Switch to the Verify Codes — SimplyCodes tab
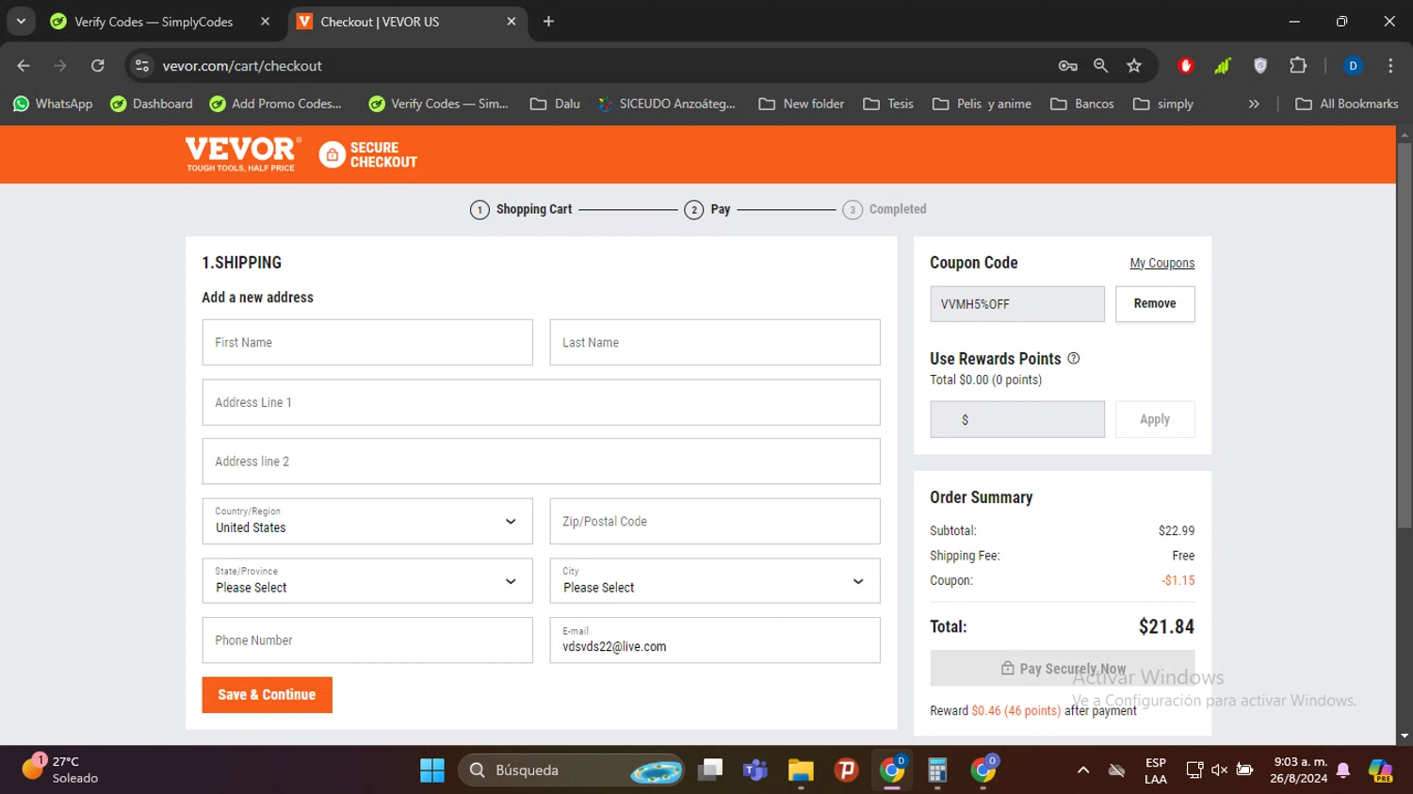The width and height of the screenshot is (1413, 794). [154, 22]
